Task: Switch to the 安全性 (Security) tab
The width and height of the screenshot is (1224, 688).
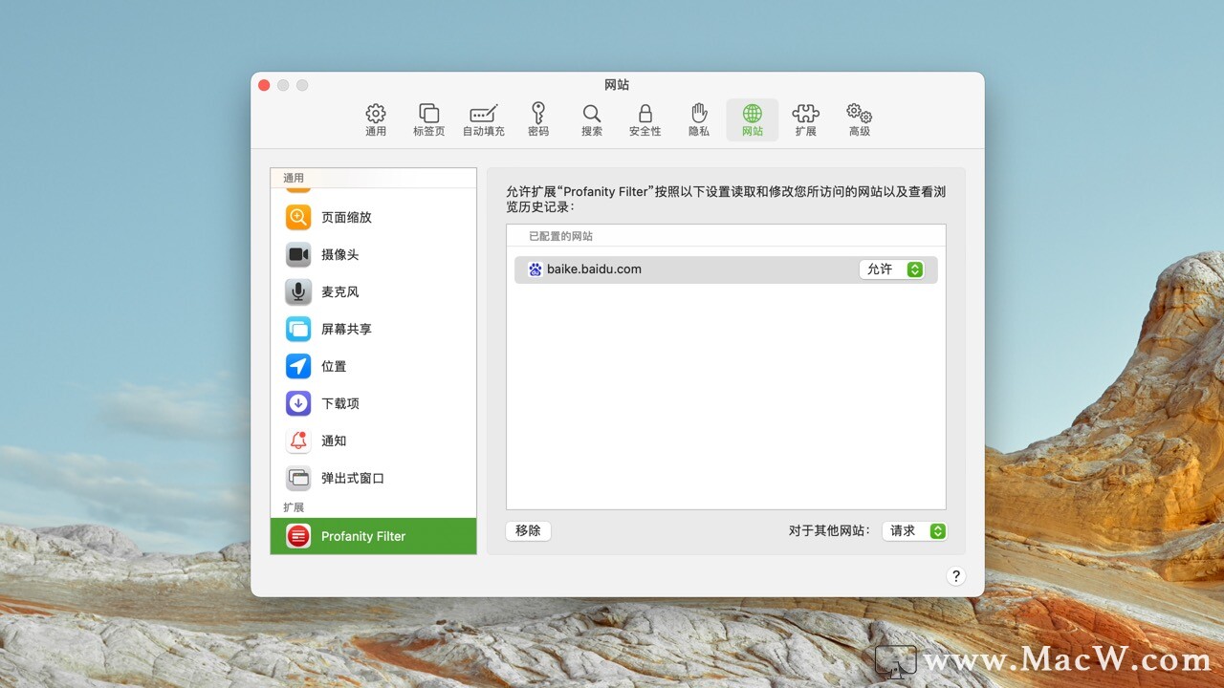Action: [645, 120]
